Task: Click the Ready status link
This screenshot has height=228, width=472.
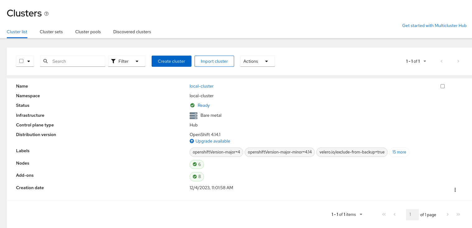Action: (204, 105)
